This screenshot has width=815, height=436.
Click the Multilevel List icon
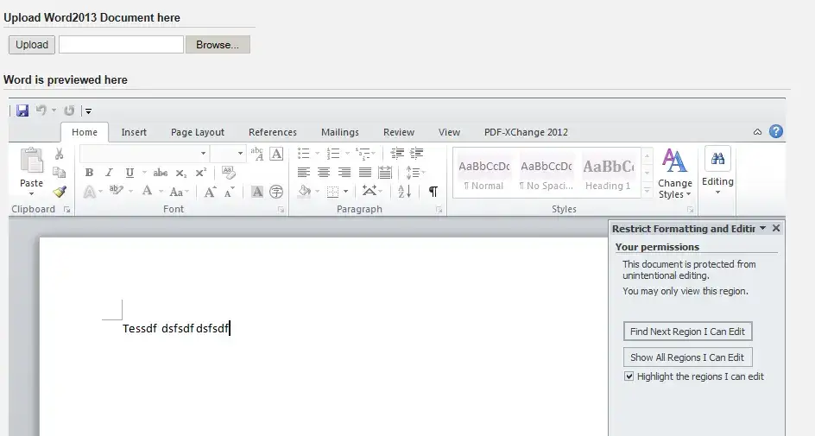pos(363,154)
